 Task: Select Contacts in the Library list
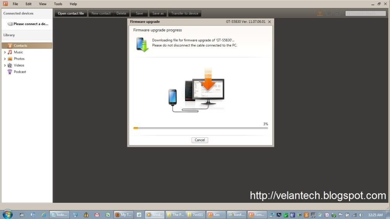(27, 45)
